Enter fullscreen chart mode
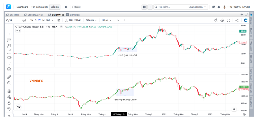The width and height of the screenshot is (259, 123). pos(228,20)
